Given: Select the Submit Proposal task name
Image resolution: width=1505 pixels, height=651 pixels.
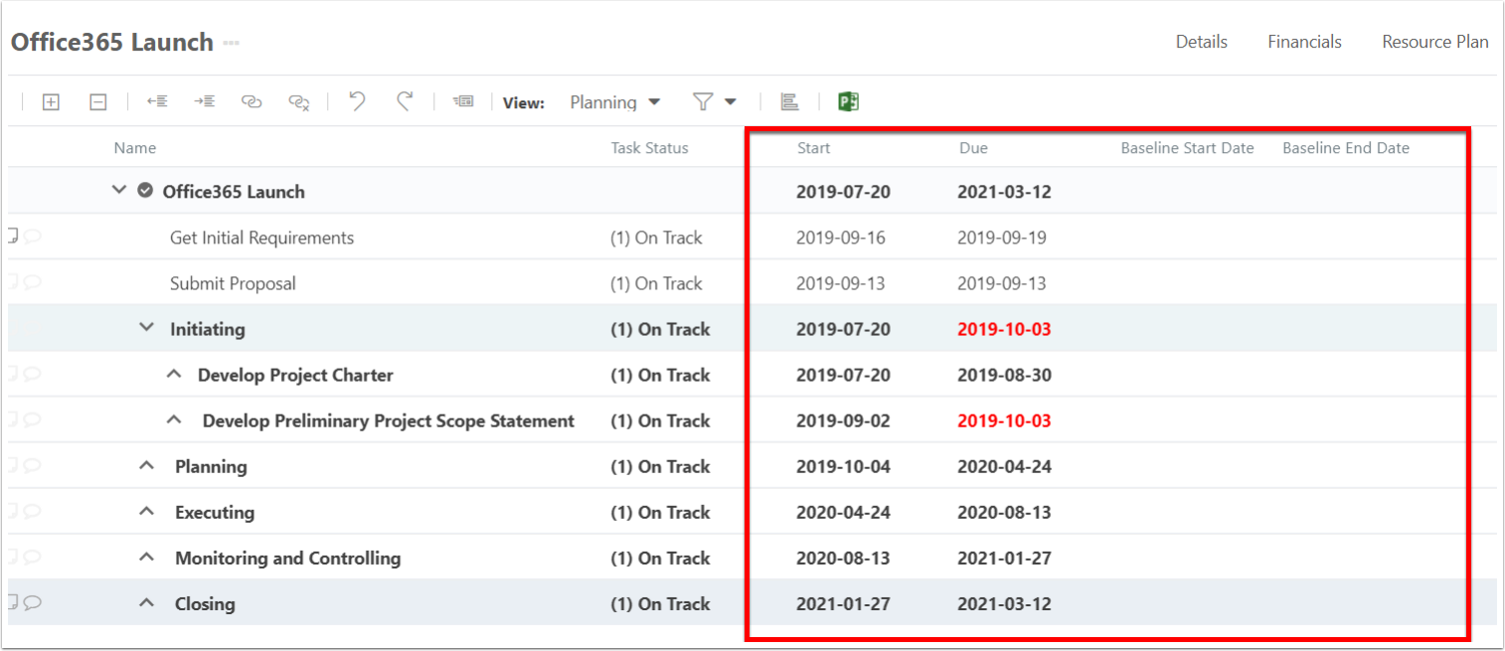Looking at the screenshot, I should point(233,283).
